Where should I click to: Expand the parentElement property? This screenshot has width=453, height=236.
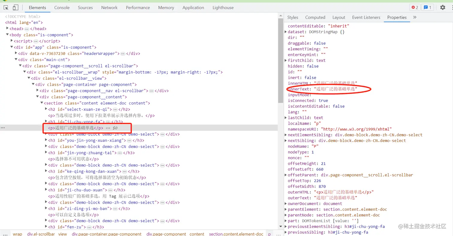(286, 209)
